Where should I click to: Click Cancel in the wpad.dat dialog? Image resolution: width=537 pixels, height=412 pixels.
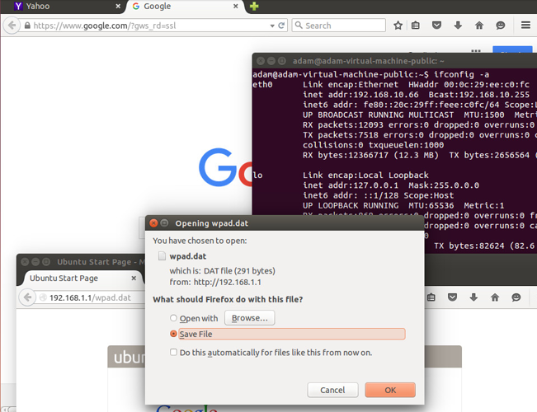[x=332, y=390]
